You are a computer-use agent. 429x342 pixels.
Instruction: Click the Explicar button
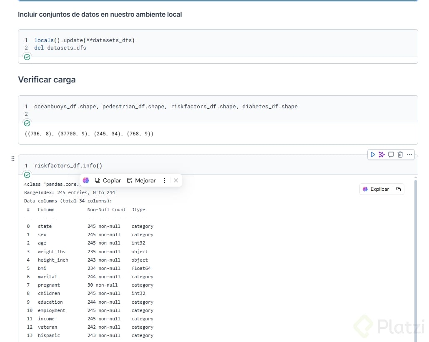(x=376, y=189)
